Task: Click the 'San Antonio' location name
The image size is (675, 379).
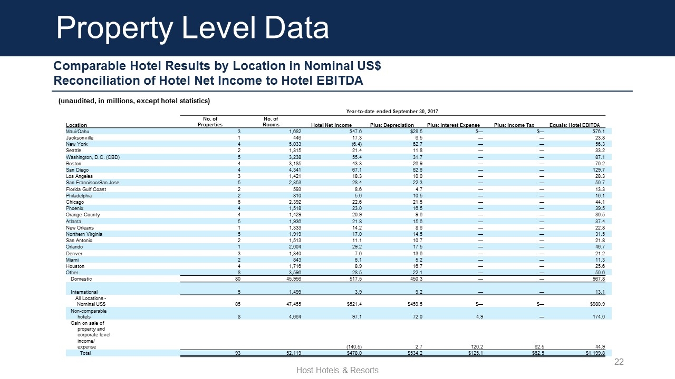Action: [79, 240]
